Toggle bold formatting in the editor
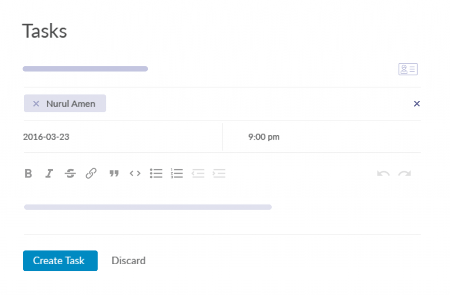This screenshot has height=295, width=450. [x=28, y=173]
